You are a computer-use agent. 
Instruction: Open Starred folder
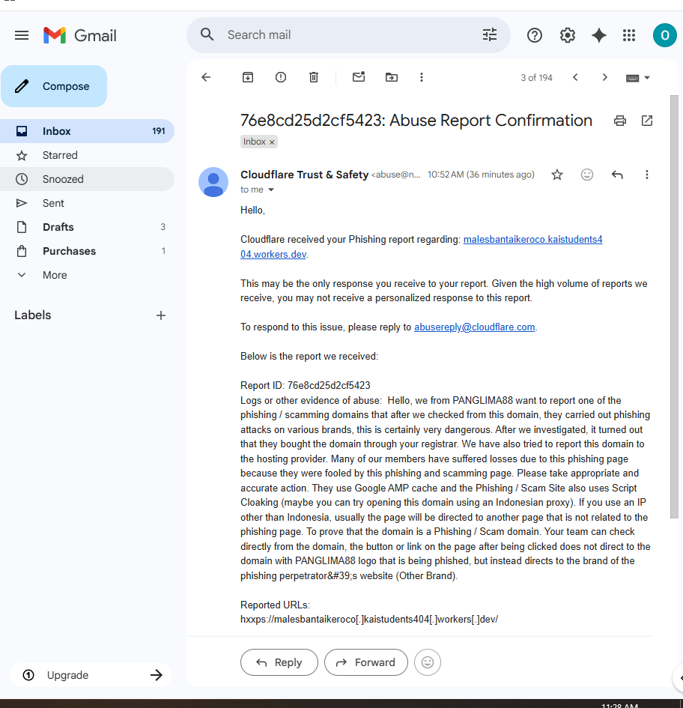87,155
